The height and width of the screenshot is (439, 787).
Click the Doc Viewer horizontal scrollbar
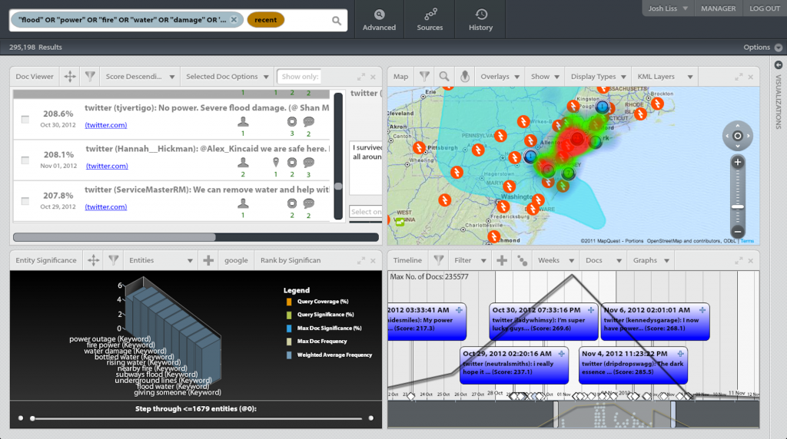(196, 237)
